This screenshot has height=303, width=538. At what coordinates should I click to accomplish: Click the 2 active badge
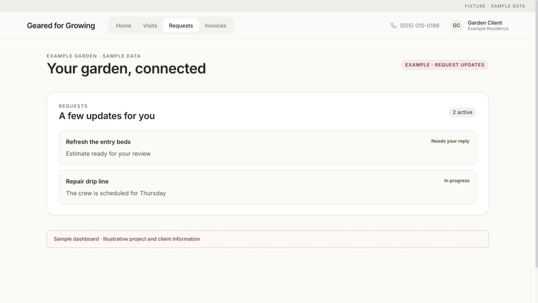coord(462,112)
